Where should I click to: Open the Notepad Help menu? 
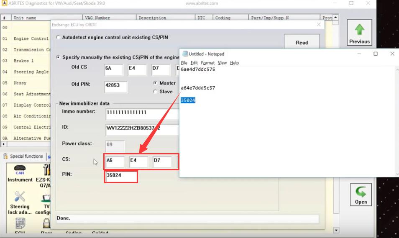(234, 63)
